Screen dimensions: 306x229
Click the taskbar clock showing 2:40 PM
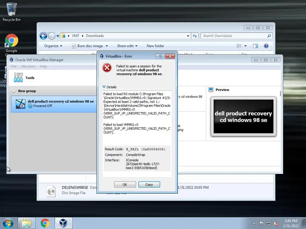coord(291,223)
